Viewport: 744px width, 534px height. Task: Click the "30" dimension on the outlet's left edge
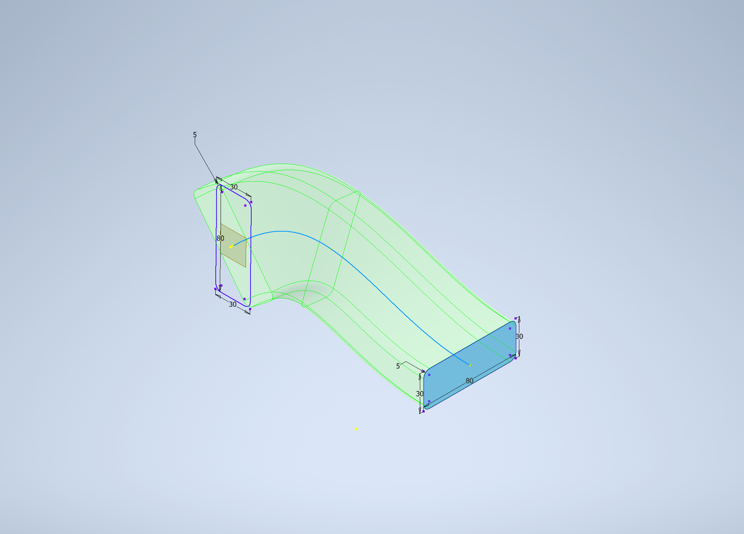[x=419, y=394]
